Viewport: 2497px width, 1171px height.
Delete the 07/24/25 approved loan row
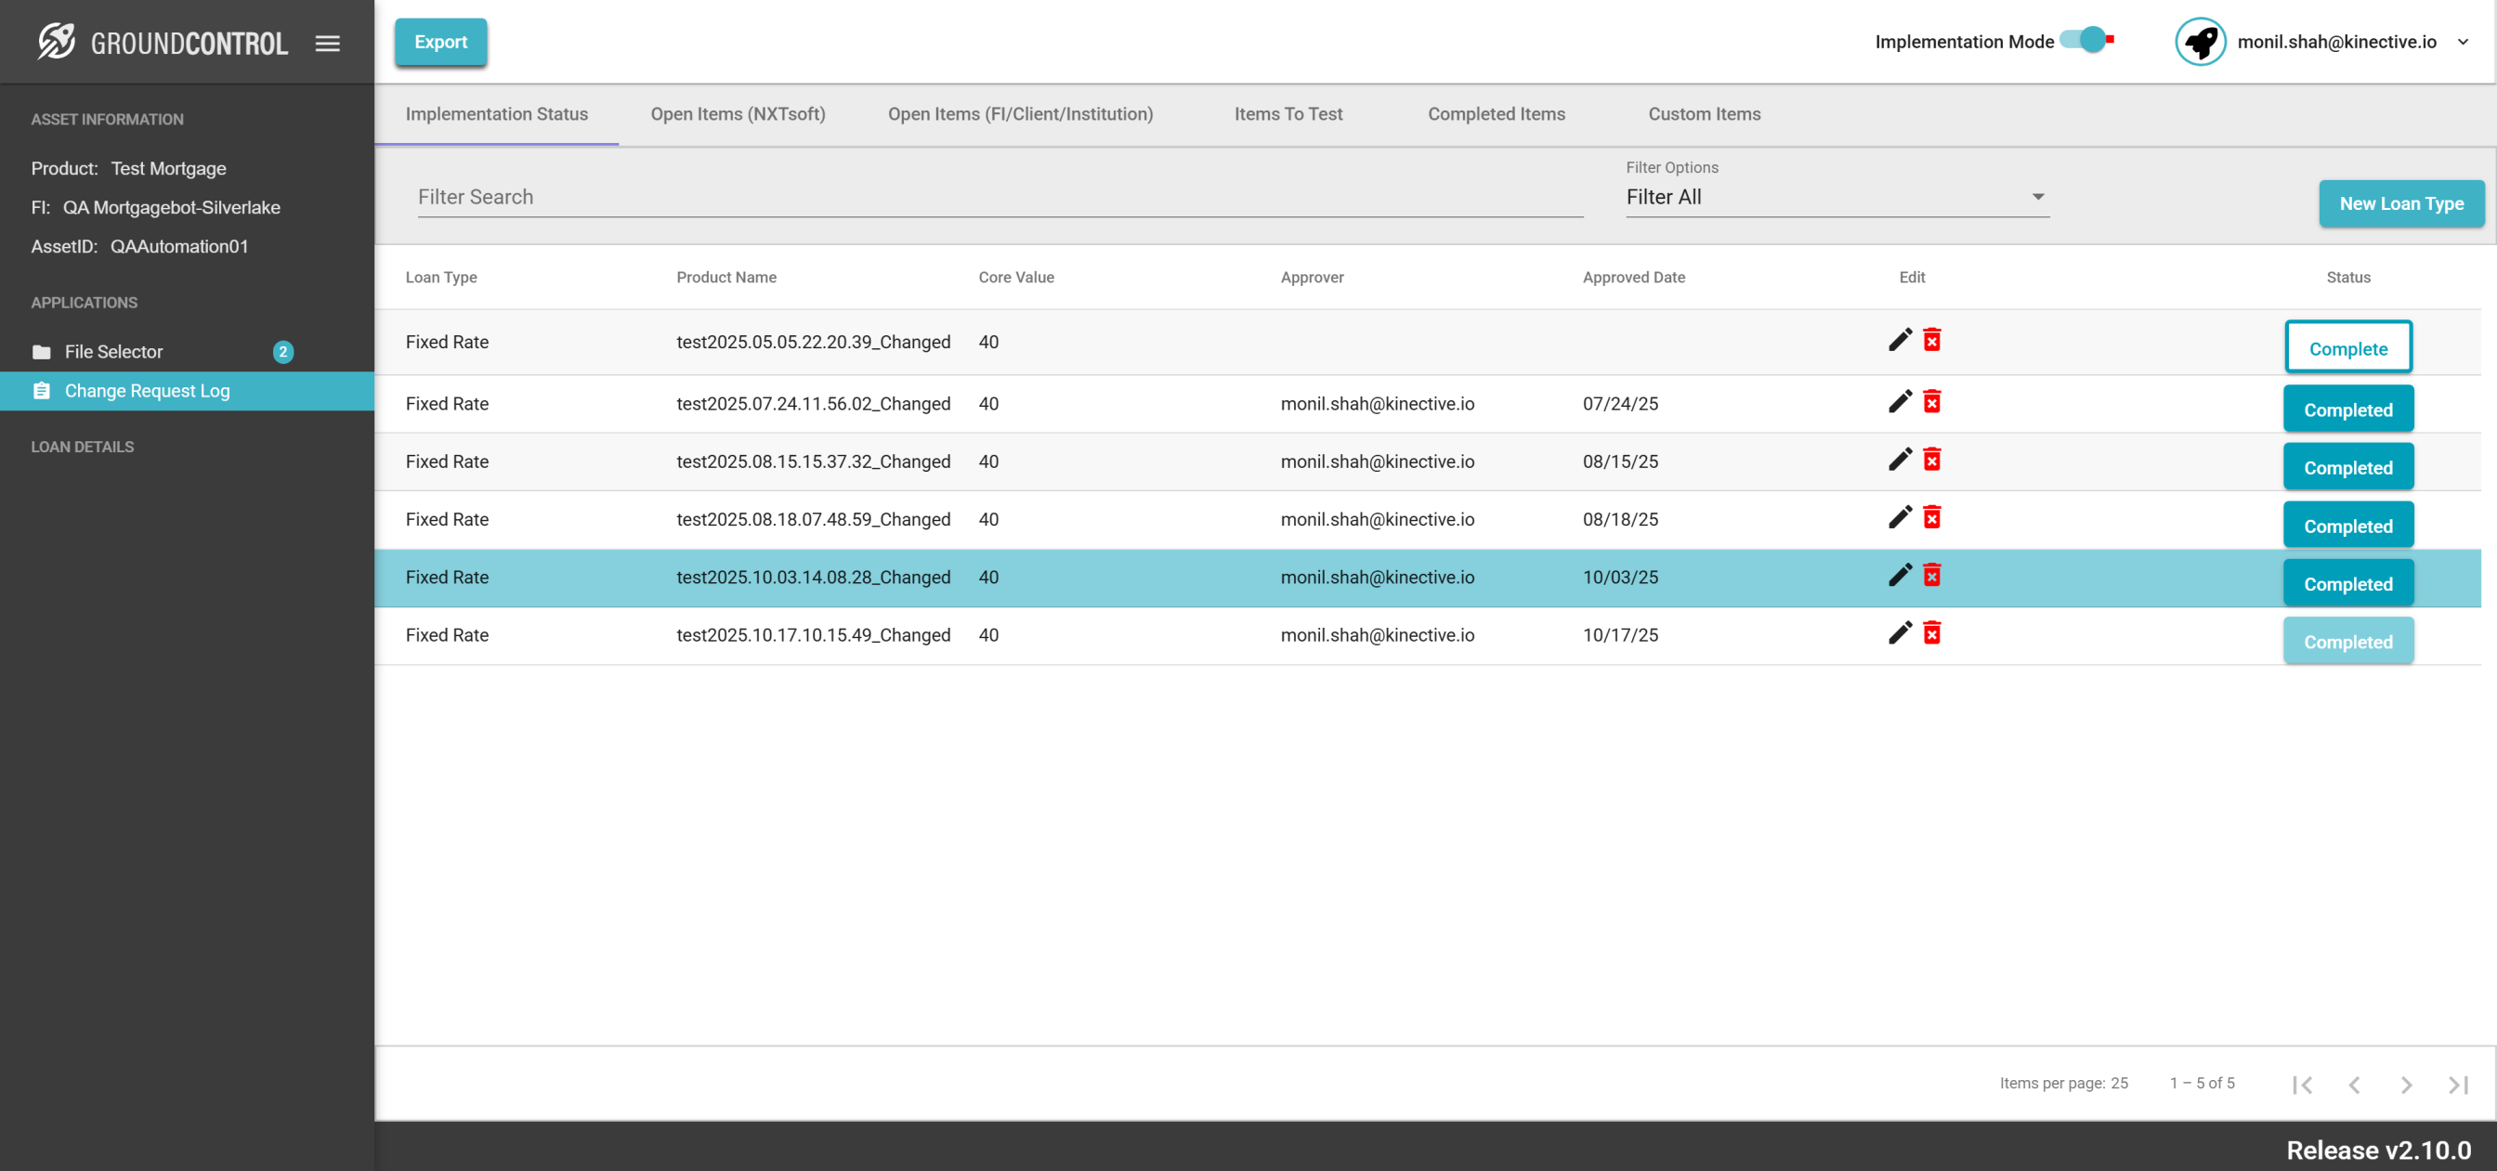pyautogui.click(x=1932, y=402)
